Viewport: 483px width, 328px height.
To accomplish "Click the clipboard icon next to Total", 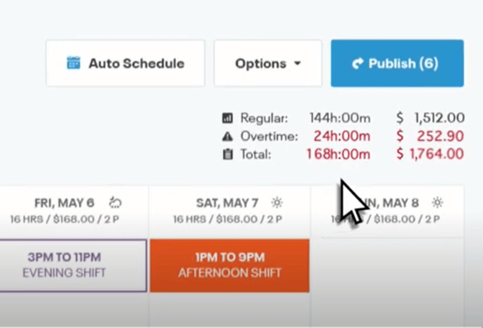I will tap(228, 153).
